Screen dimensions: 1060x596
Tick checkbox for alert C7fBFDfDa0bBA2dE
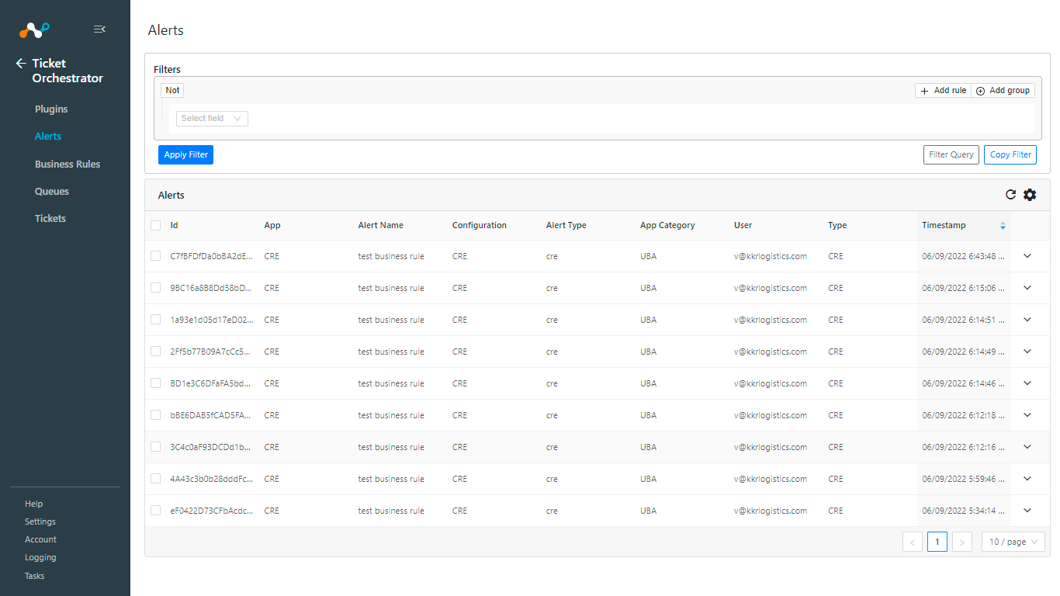(x=156, y=256)
